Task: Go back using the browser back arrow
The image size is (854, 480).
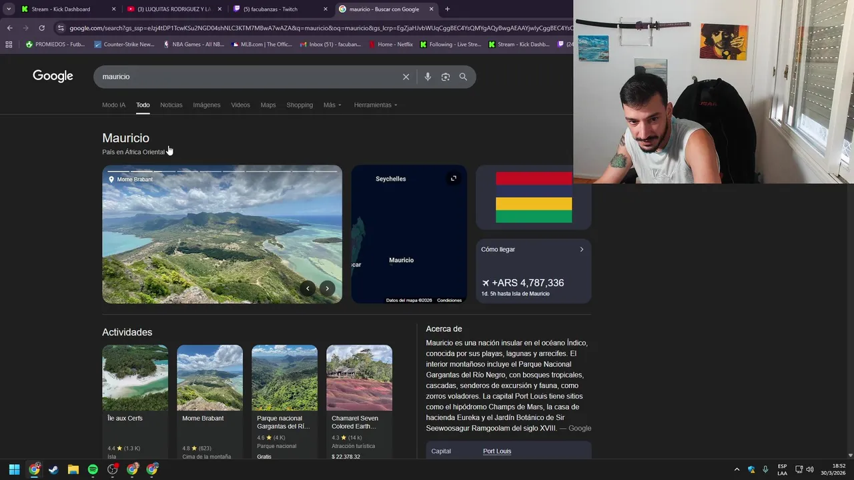Action: (x=9, y=28)
